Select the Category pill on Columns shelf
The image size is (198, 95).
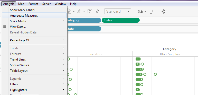84,20
